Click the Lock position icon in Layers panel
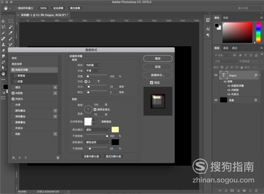This screenshot has width=264, height=194. 232,67
